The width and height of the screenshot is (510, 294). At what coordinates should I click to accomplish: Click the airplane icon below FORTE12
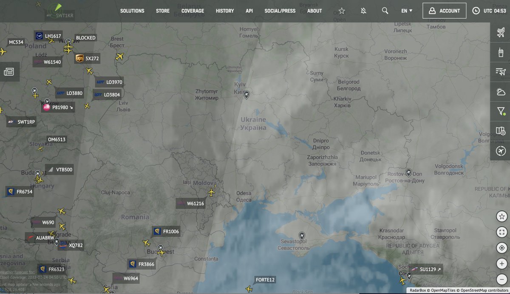coord(249,289)
